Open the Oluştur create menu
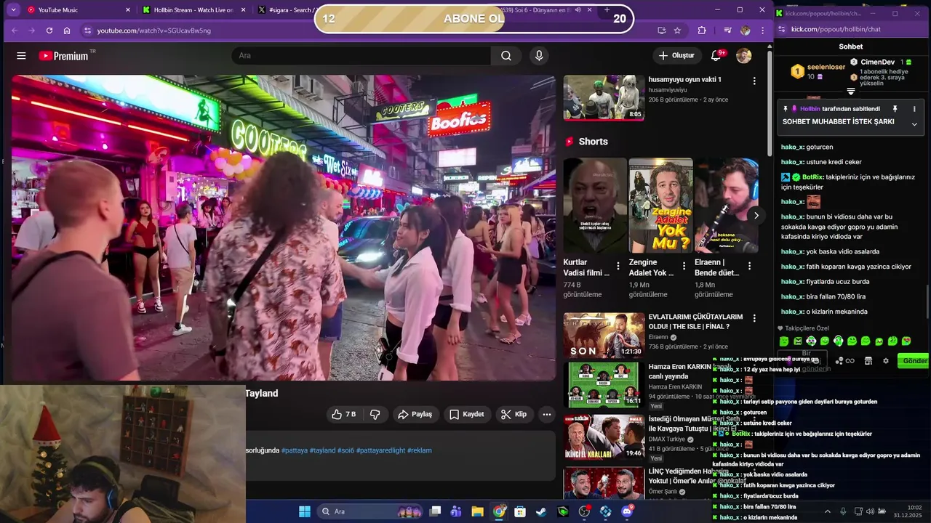 676,56
